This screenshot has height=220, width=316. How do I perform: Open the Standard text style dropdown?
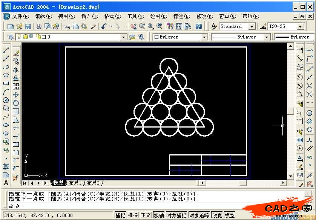[x=252, y=26]
